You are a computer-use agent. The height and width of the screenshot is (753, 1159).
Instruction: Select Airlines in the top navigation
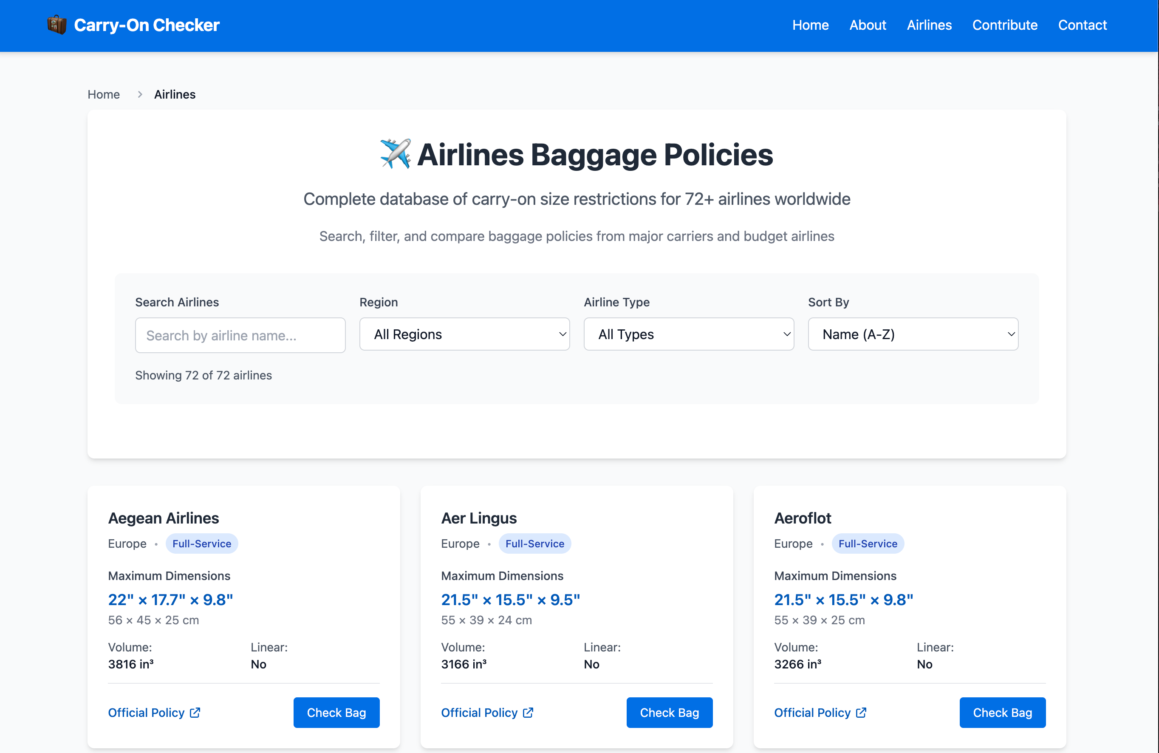coord(929,25)
